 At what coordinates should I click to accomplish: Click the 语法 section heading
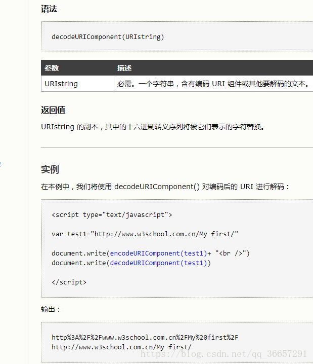pyautogui.click(x=49, y=9)
